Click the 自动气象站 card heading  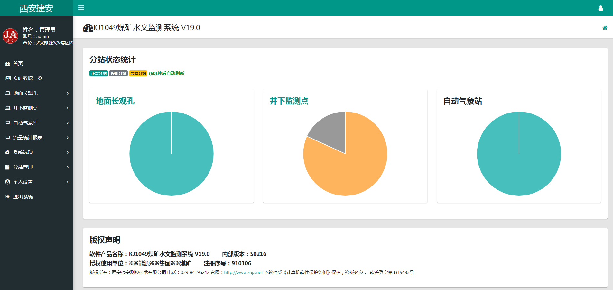point(462,101)
